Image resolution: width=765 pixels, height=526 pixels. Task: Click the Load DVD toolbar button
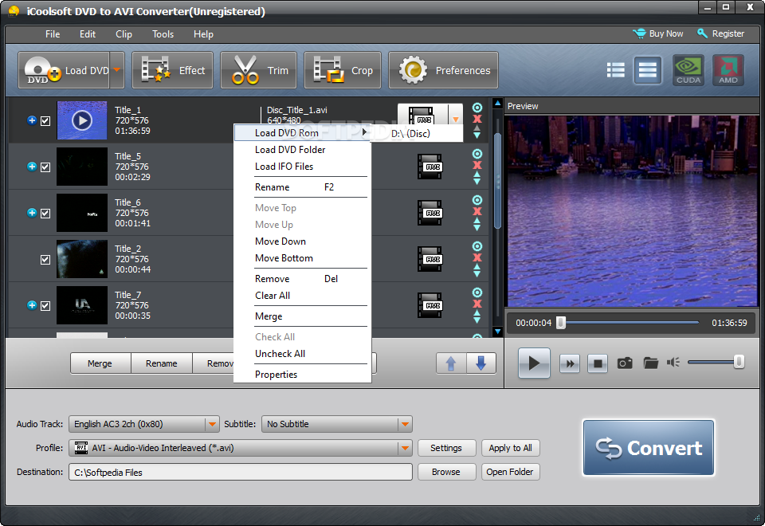pyautogui.click(x=64, y=70)
